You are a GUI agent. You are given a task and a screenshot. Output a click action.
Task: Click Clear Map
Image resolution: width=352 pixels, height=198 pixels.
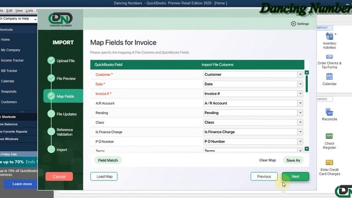(x=267, y=160)
